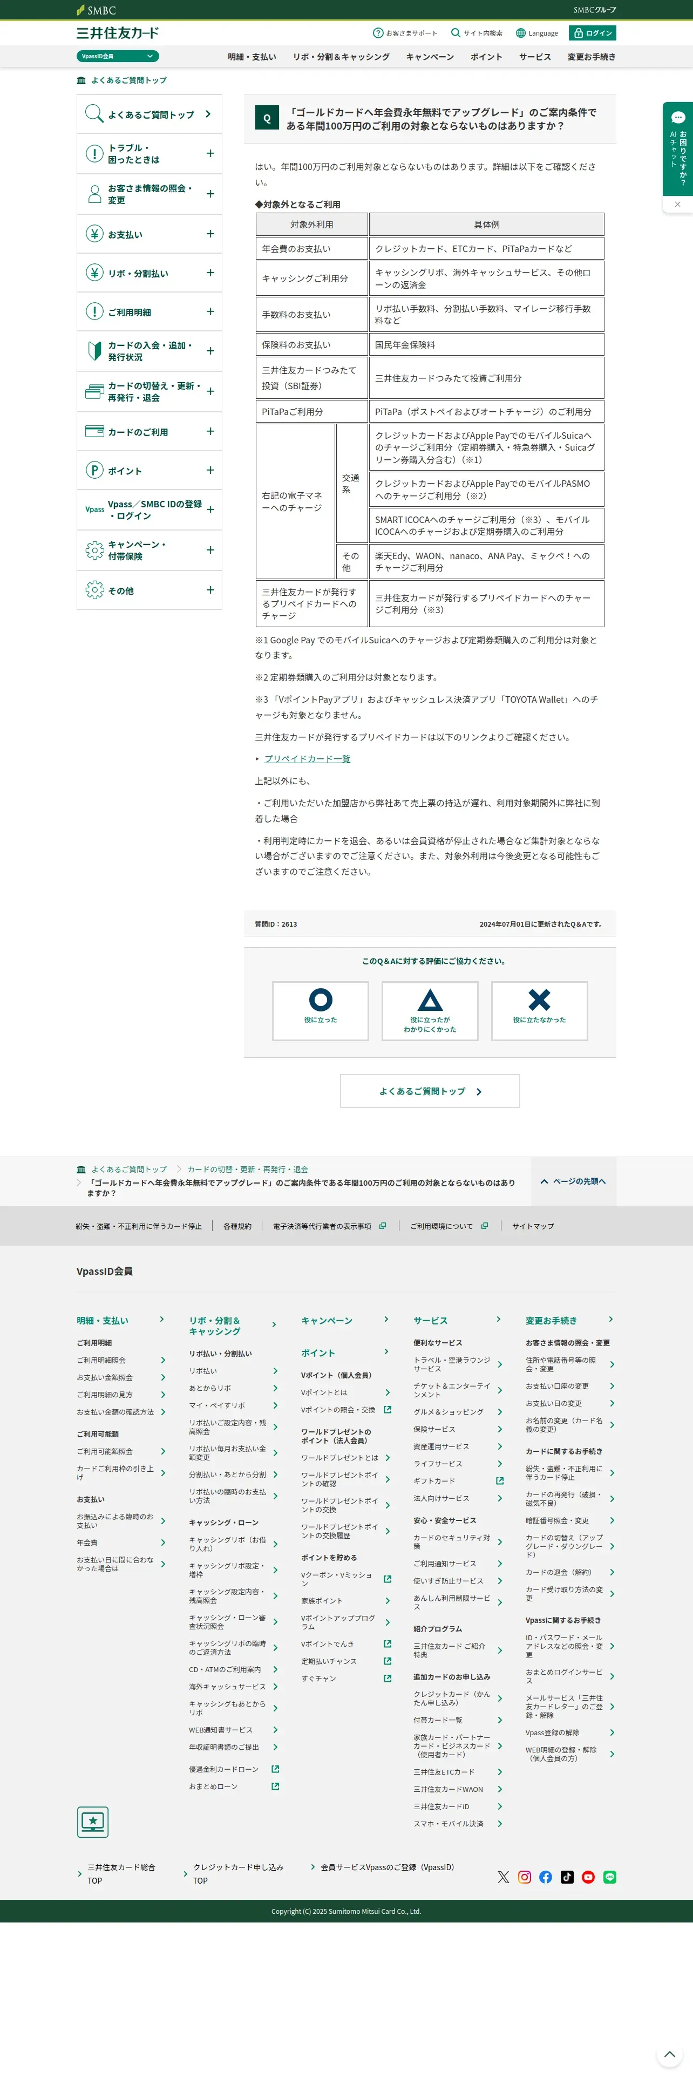Viewport: 693px width, 2079px height.
Task: Click yen icon beside お支払い
Action: click(94, 234)
